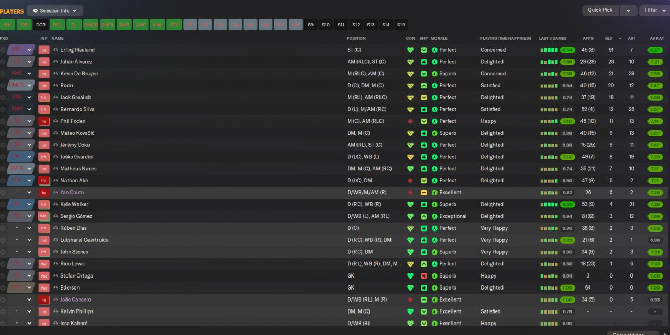Click red injury condition icon for Phil Foden
Viewport: 670px width, 335px height.
(410, 121)
